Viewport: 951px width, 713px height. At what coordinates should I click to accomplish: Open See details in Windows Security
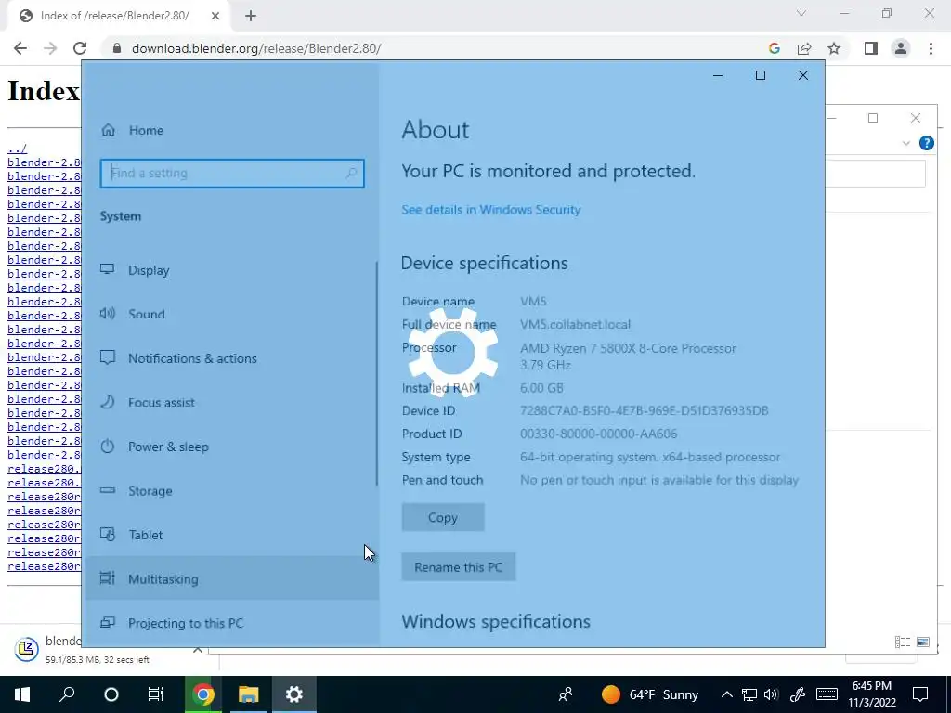pyautogui.click(x=491, y=210)
